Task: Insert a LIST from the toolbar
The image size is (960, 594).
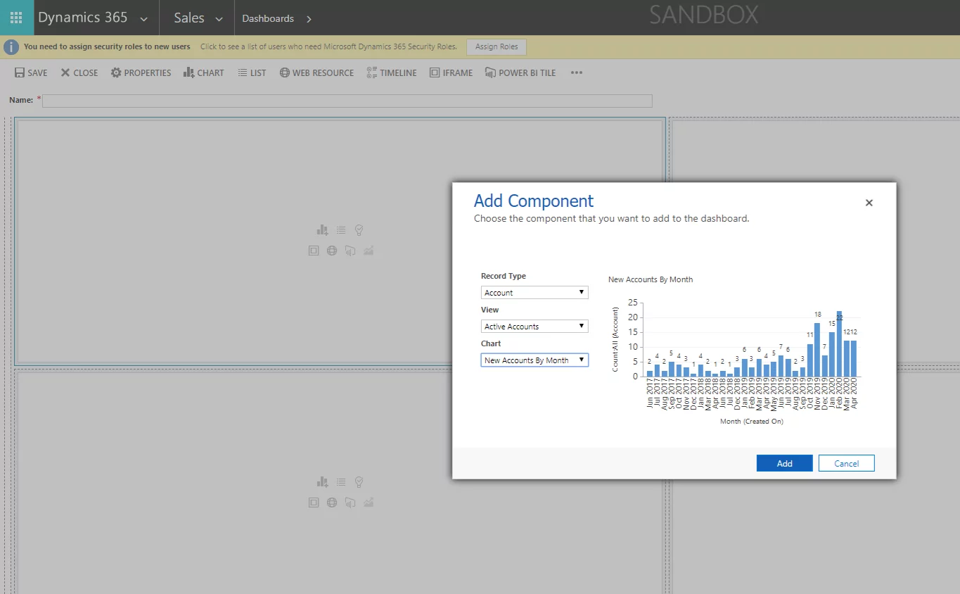Action: click(252, 72)
